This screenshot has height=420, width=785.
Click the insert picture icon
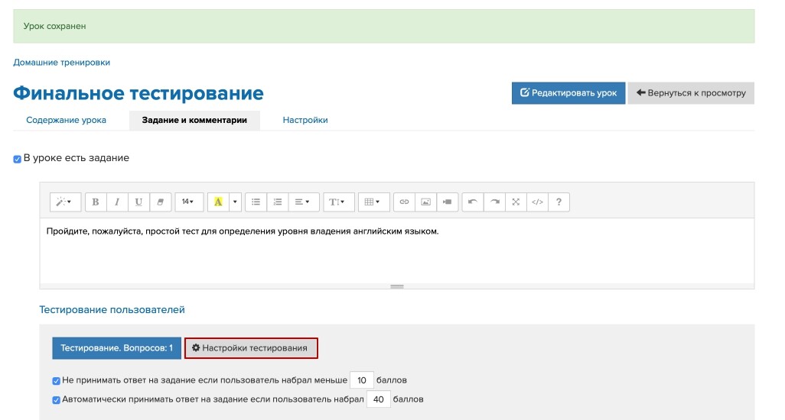click(x=425, y=202)
